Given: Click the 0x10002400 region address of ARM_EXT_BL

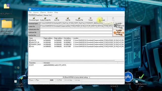Looking at the screenshot, I should 47,42.
